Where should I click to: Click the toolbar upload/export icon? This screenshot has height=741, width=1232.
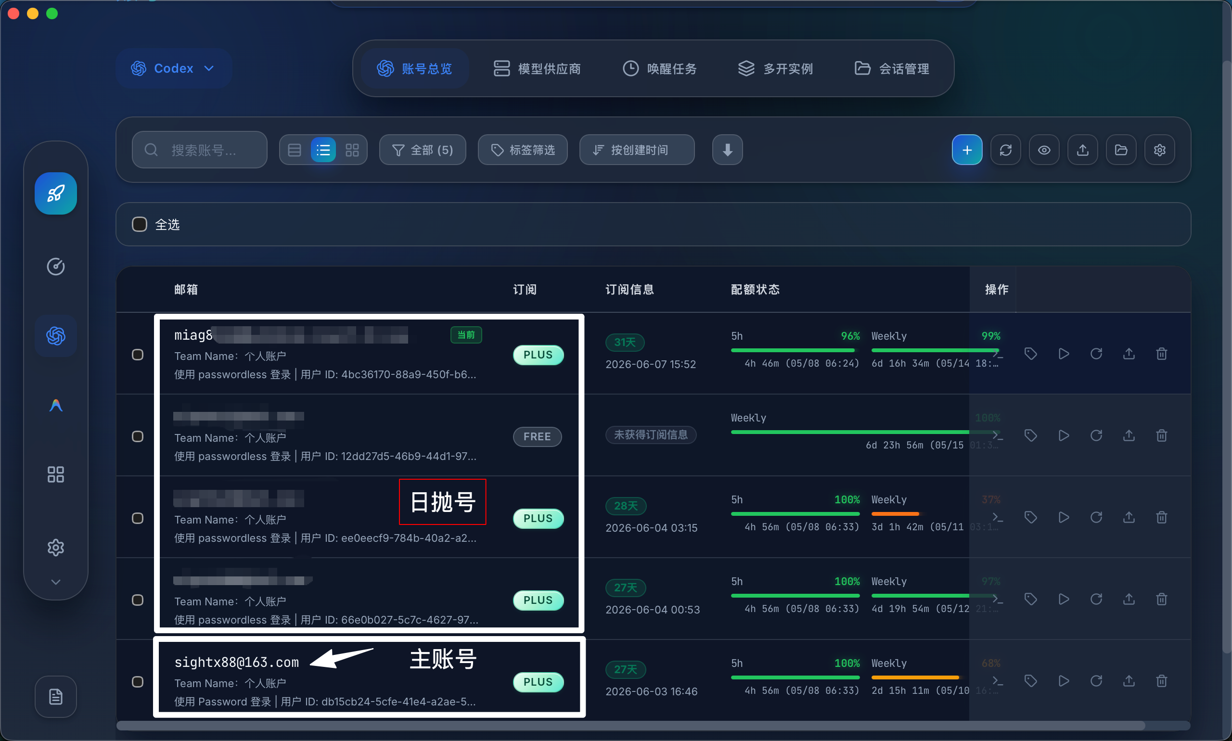click(x=1082, y=150)
